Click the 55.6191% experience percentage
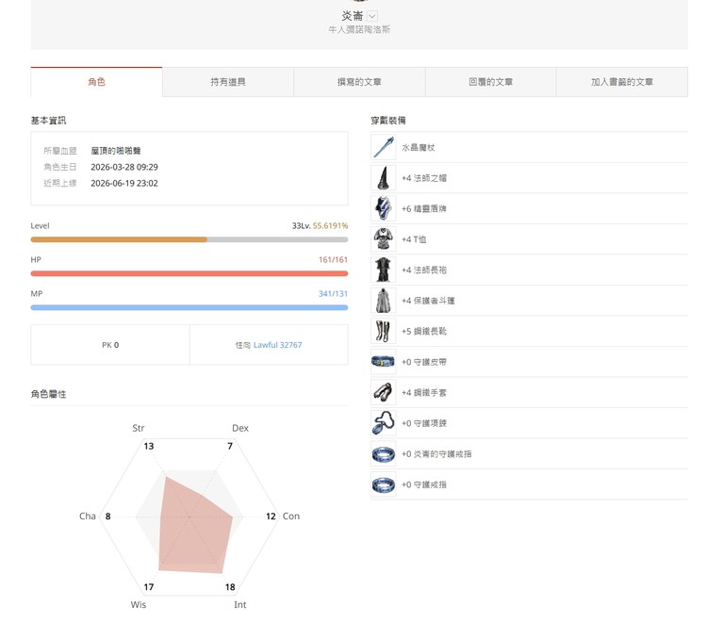The height and width of the screenshot is (623, 707). tap(331, 226)
